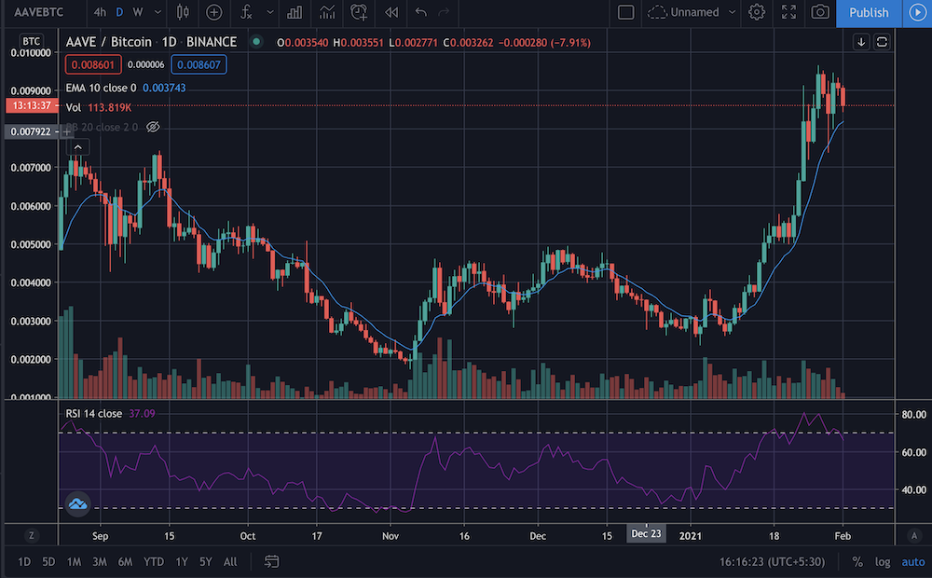Set time range to 5Y
The width and height of the screenshot is (932, 578).
206,561
